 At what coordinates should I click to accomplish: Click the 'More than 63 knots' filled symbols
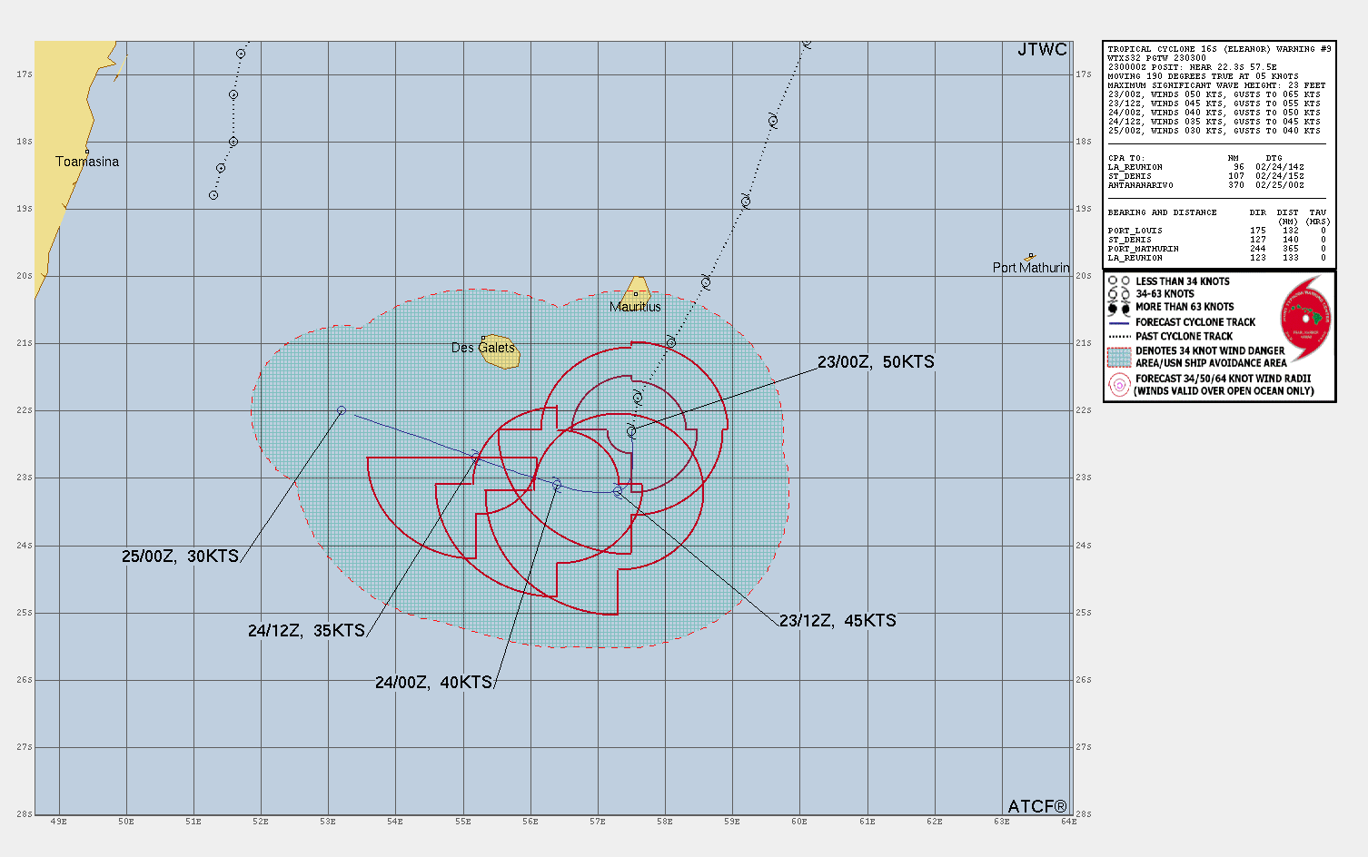[x=1119, y=308]
